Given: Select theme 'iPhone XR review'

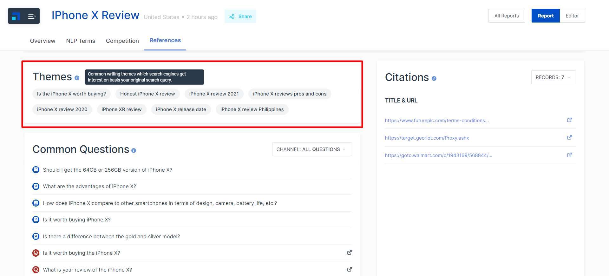Looking at the screenshot, I should 121,109.
